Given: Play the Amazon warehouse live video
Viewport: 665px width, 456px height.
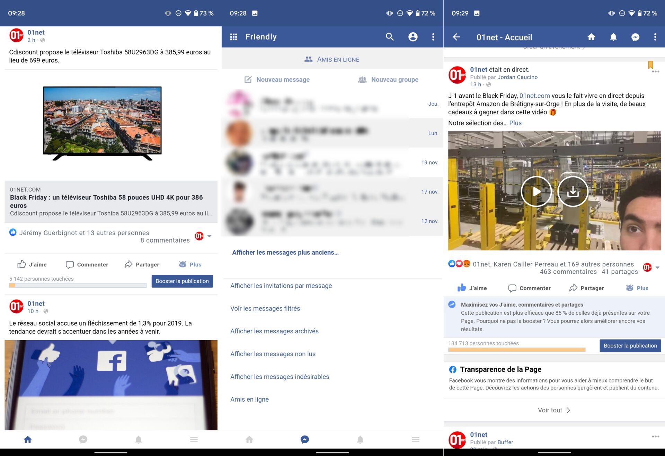Looking at the screenshot, I should click(x=536, y=191).
